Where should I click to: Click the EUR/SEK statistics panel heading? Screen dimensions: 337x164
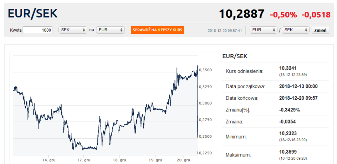[235, 56]
